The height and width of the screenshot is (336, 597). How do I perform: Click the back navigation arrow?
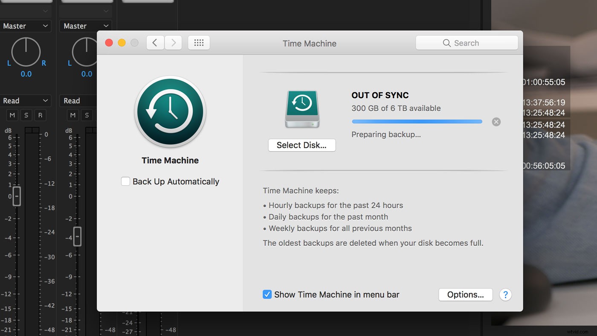click(x=155, y=42)
